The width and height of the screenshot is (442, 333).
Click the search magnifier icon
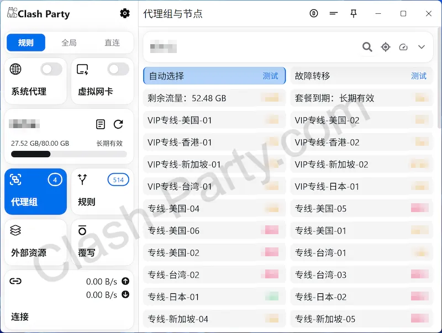(367, 47)
